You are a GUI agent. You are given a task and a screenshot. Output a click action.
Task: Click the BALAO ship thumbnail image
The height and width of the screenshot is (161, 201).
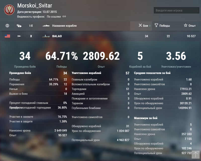click(46, 36)
